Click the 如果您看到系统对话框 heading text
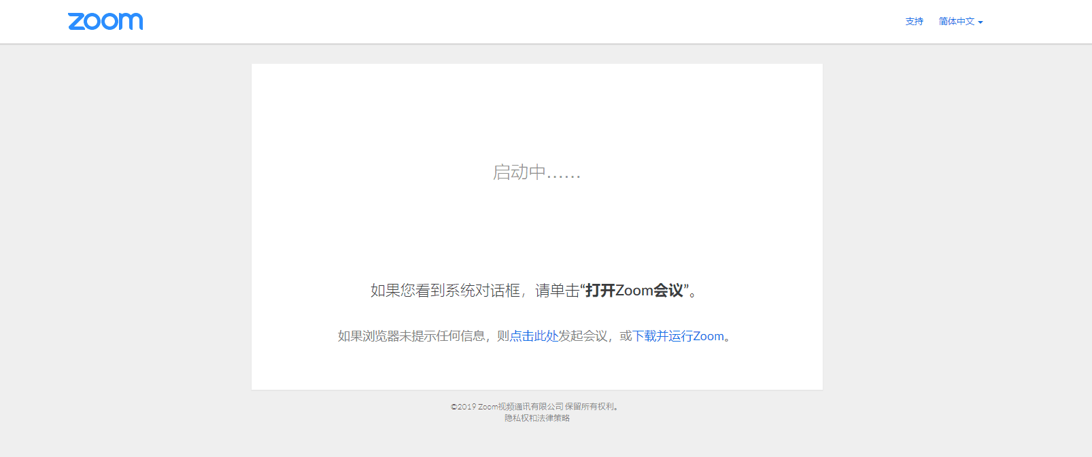 [445, 291]
